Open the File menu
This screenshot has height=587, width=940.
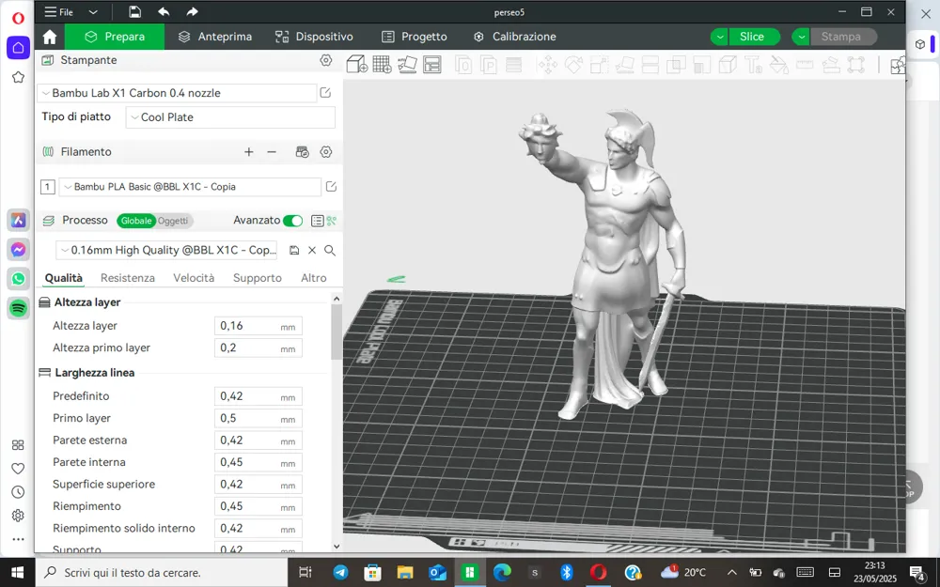(x=58, y=12)
